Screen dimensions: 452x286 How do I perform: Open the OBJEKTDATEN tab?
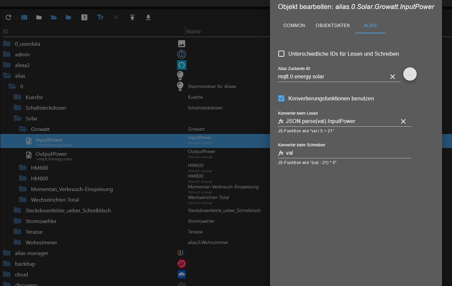[332, 25]
